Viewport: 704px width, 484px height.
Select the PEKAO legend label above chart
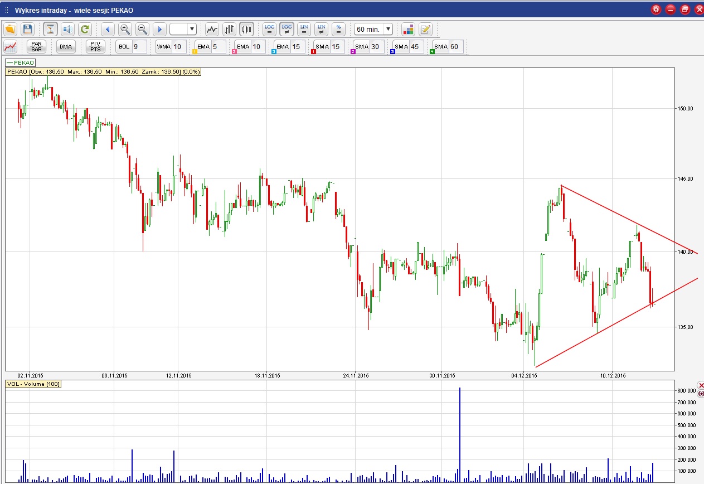(20, 62)
